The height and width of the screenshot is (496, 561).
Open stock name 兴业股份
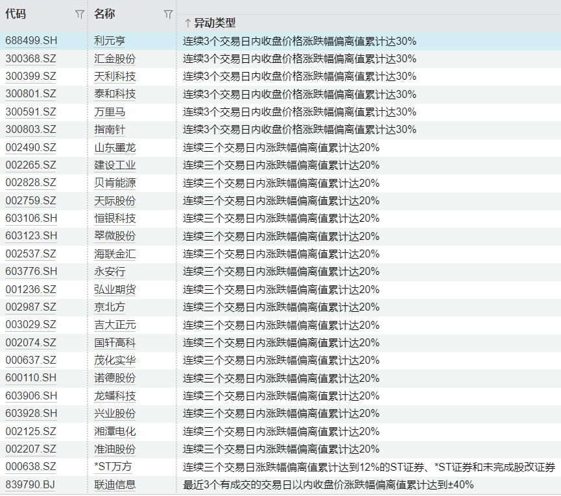coord(115,414)
